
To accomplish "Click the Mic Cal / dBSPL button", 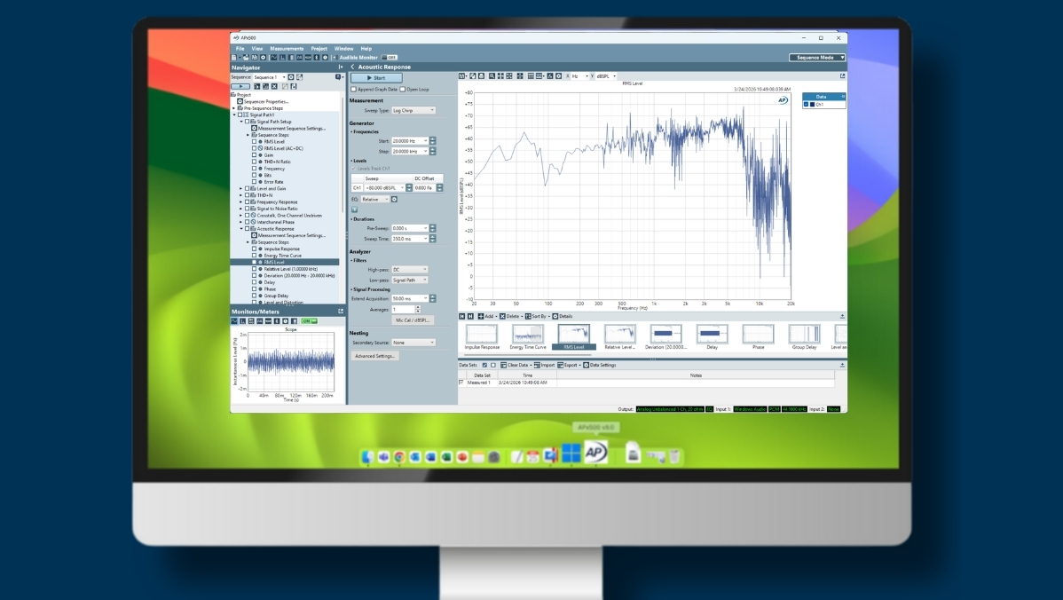I will 413,320.
